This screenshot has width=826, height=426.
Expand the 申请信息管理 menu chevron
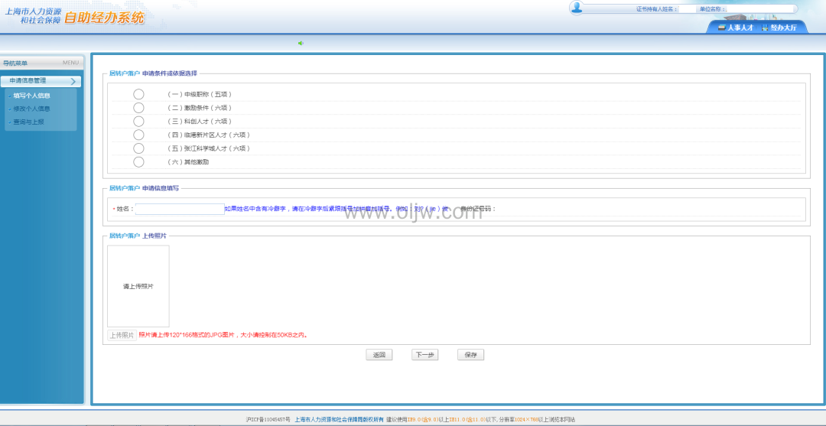point(73,81)
